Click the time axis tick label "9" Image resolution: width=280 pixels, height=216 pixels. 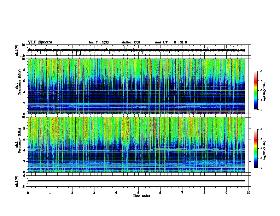(226, 193)
